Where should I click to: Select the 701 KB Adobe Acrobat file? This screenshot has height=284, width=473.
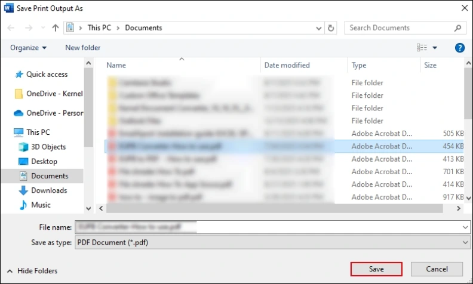(x=284, y=172)
